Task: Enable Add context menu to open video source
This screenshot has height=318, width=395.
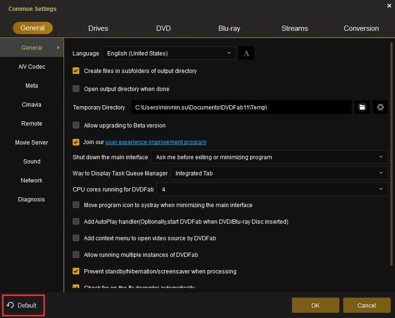Action: [76, 238]
